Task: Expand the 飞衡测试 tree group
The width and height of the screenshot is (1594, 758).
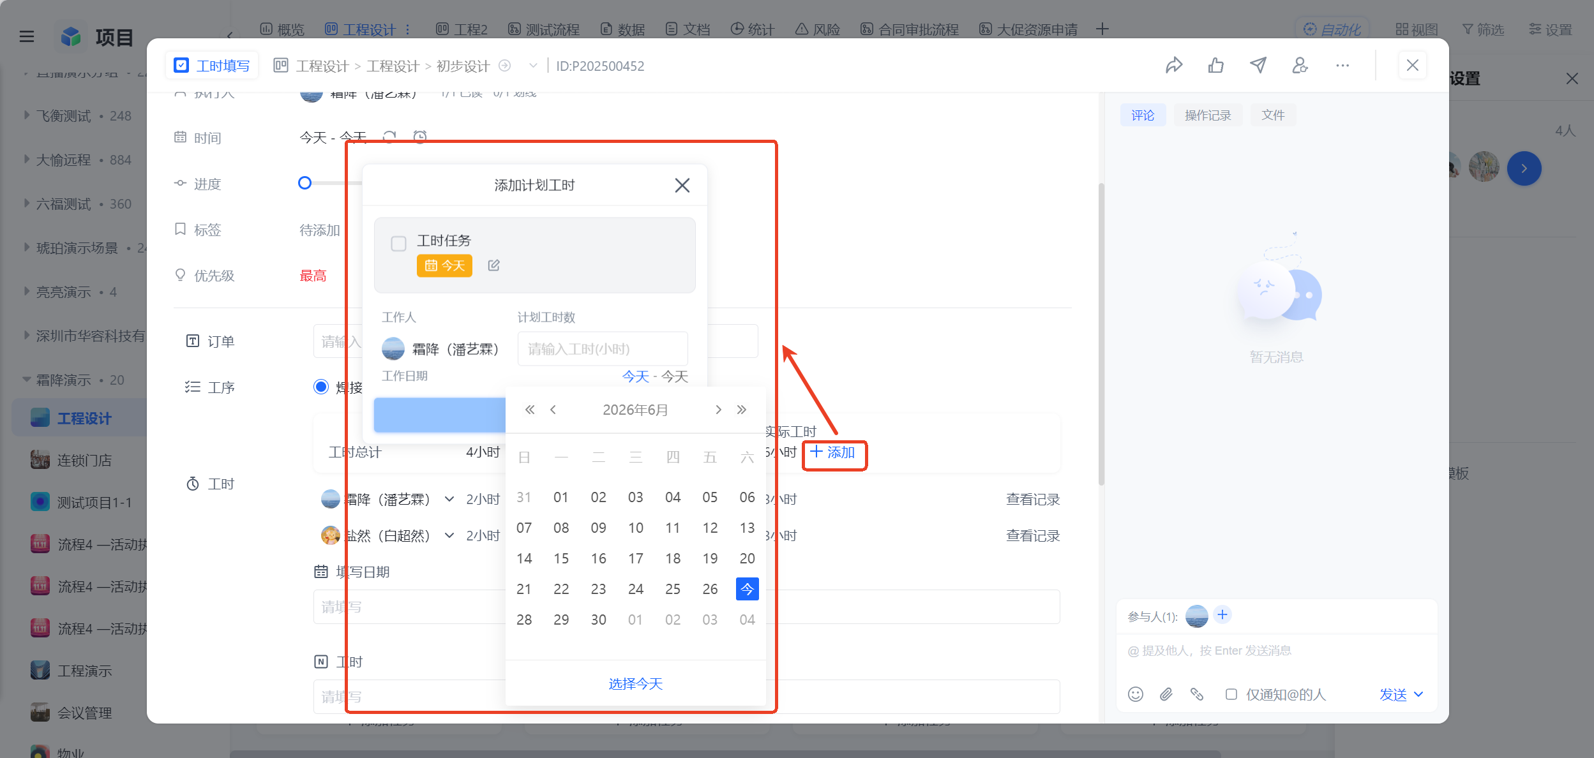Action: click(x=26, y=115)
